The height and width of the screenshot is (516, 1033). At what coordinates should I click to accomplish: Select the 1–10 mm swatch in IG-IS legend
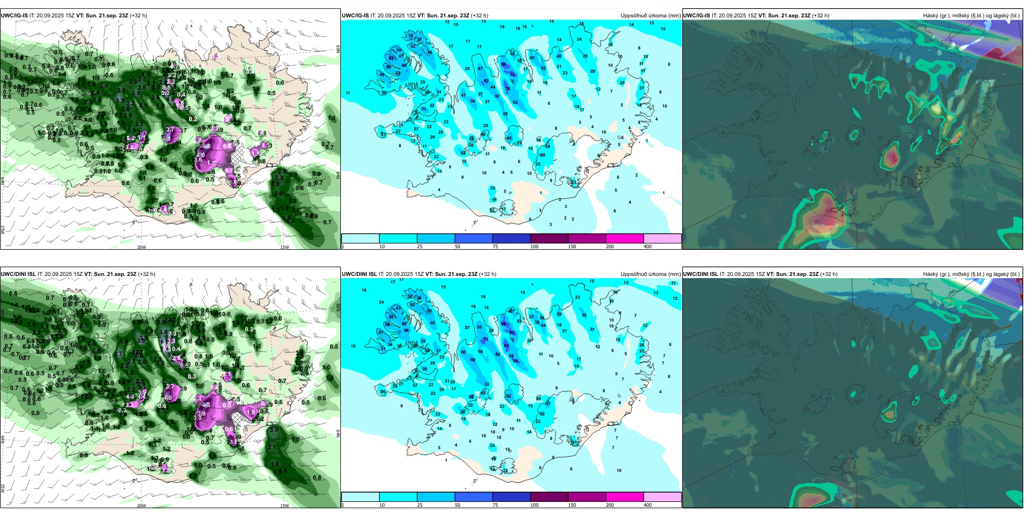tap(360, 238)
